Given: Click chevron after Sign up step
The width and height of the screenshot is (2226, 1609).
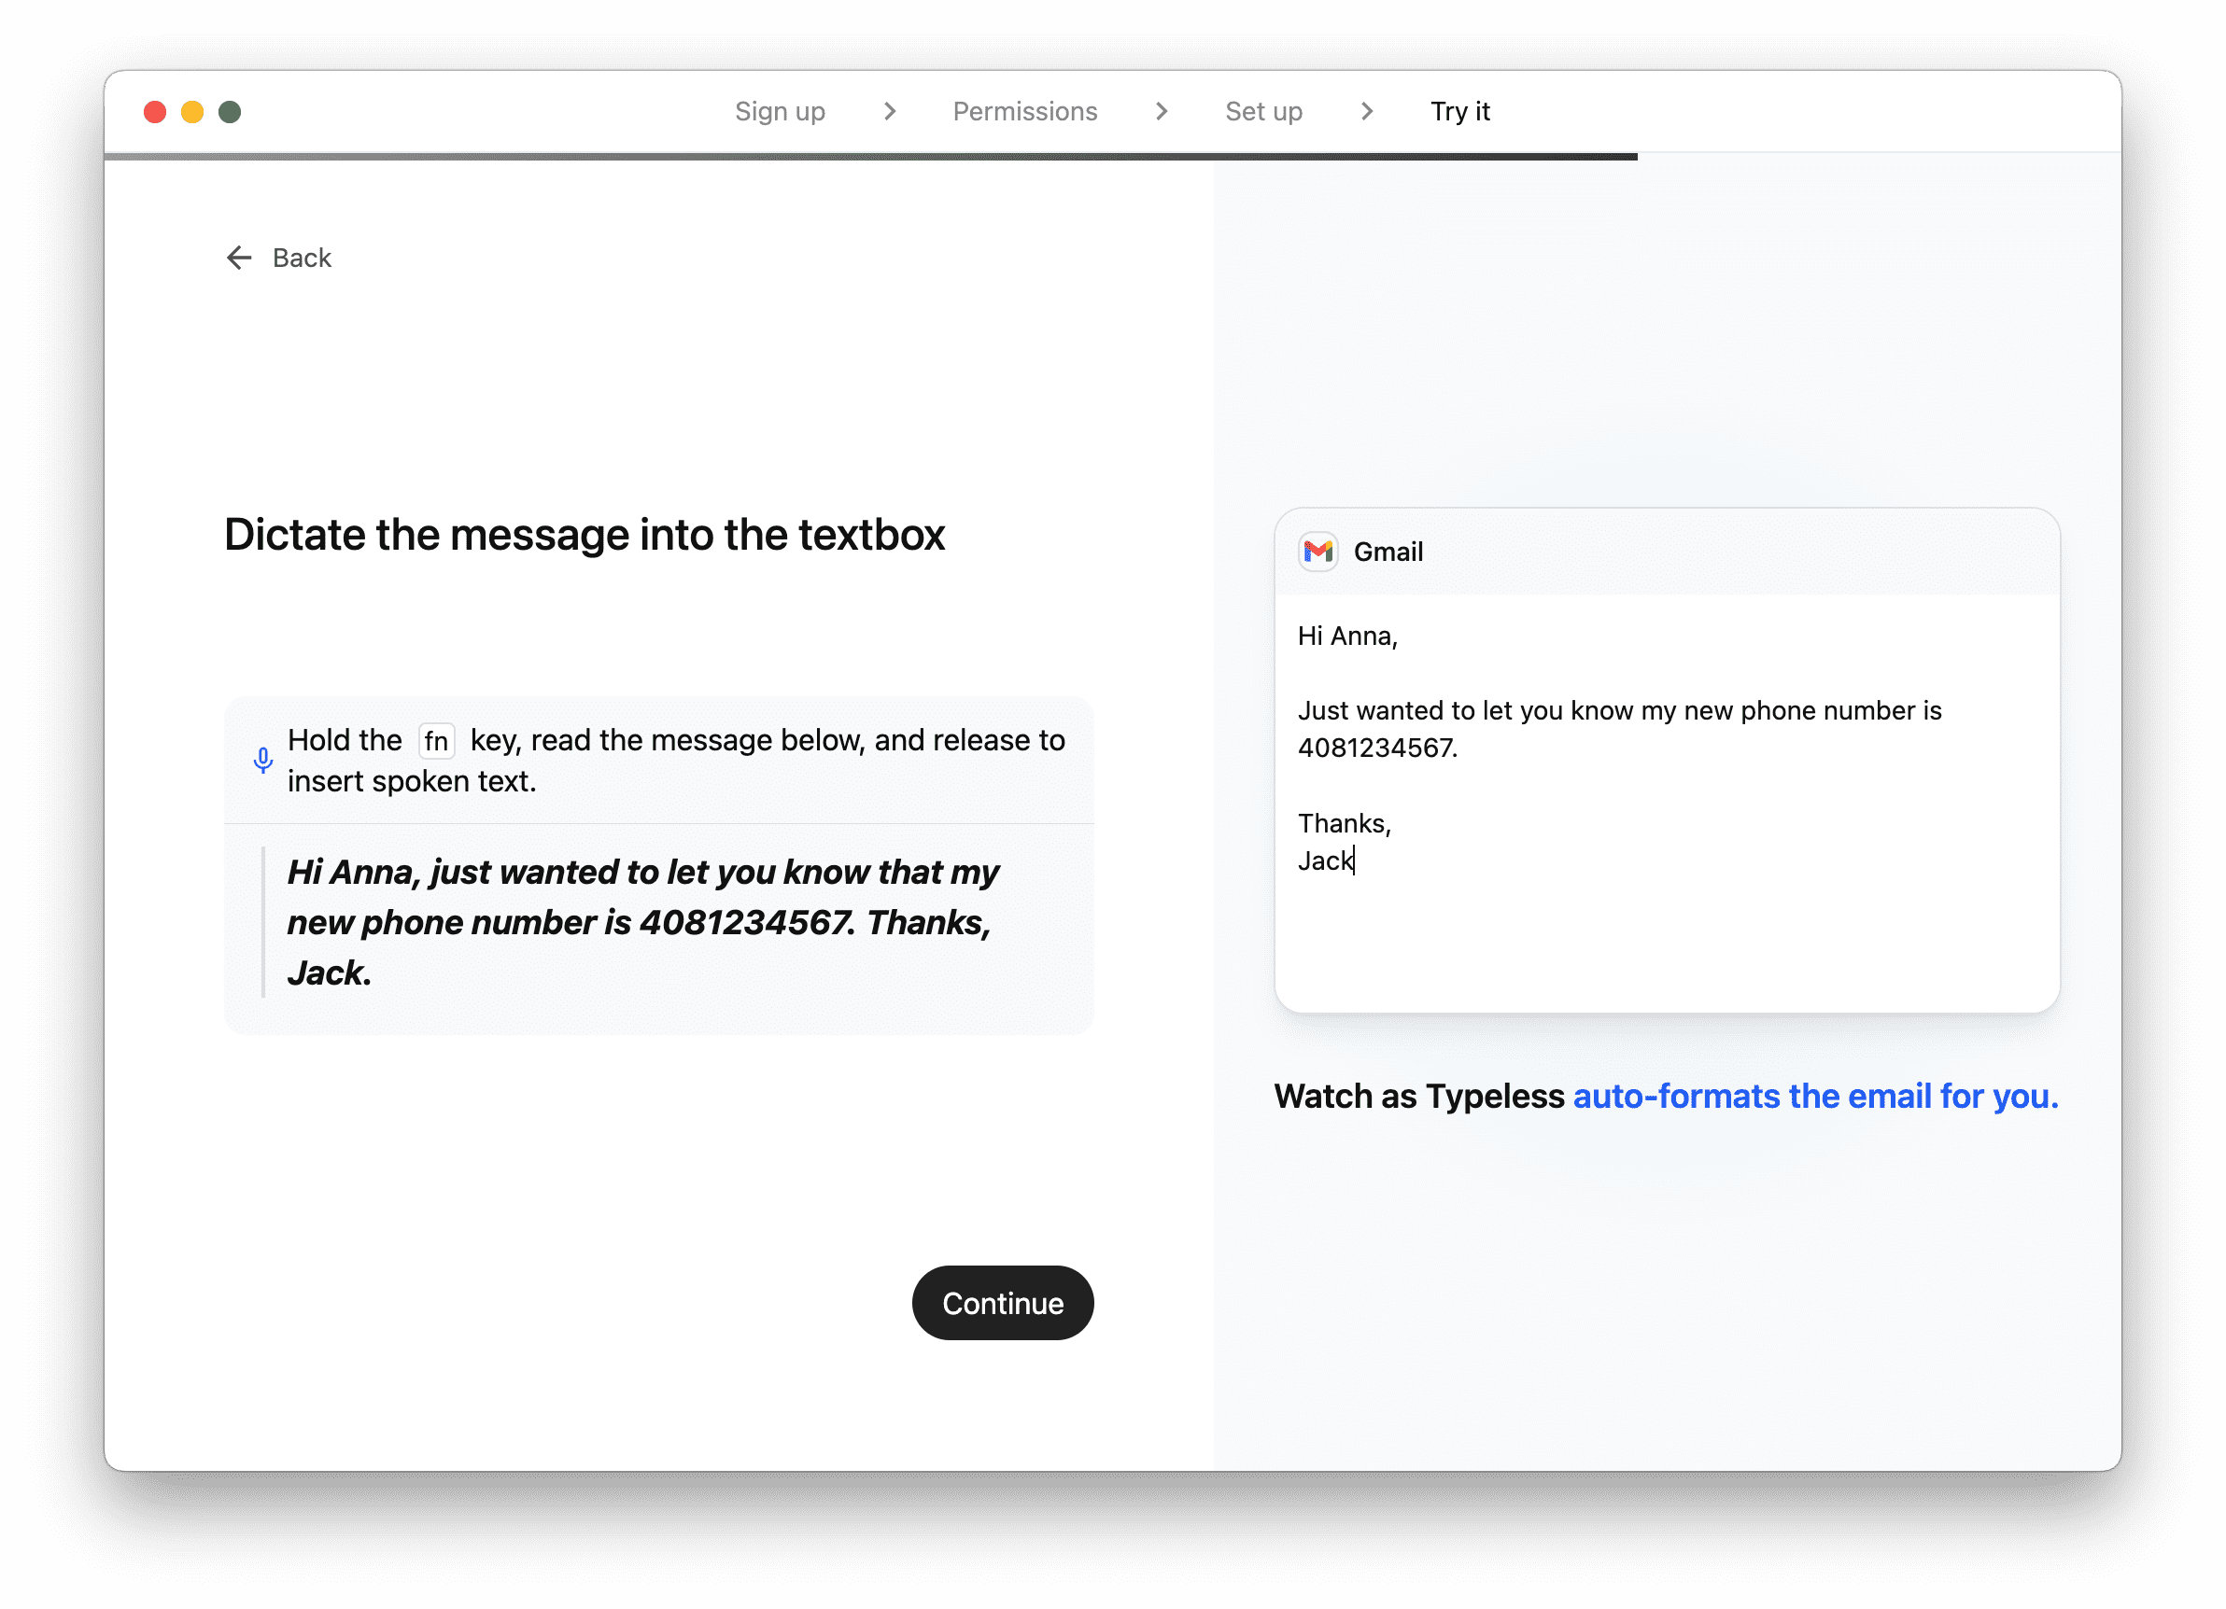Looking at the screenshot, I should [x=889, y=112].
